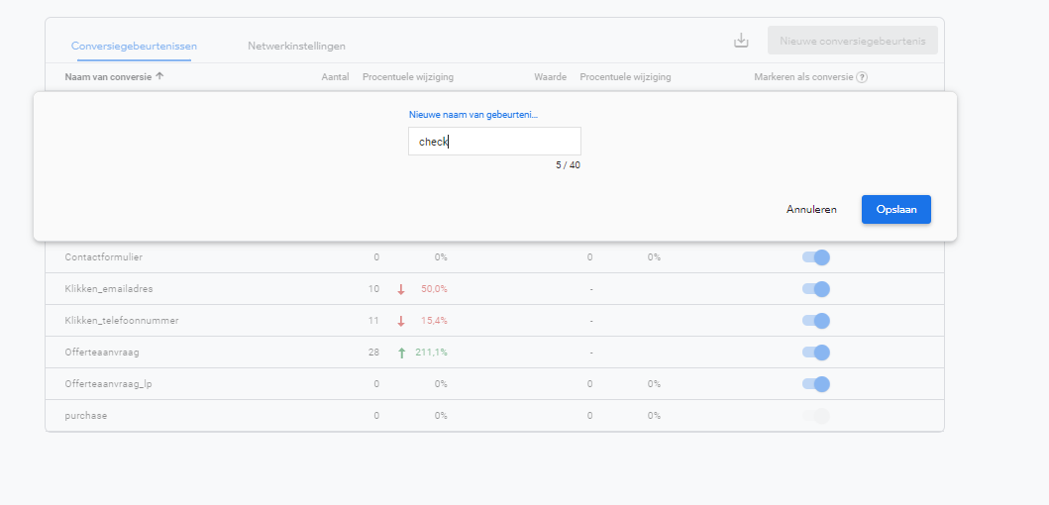Sort by Naam van conversie arrow
This screenshot has width=1049, height=505.
click(159, 76)
